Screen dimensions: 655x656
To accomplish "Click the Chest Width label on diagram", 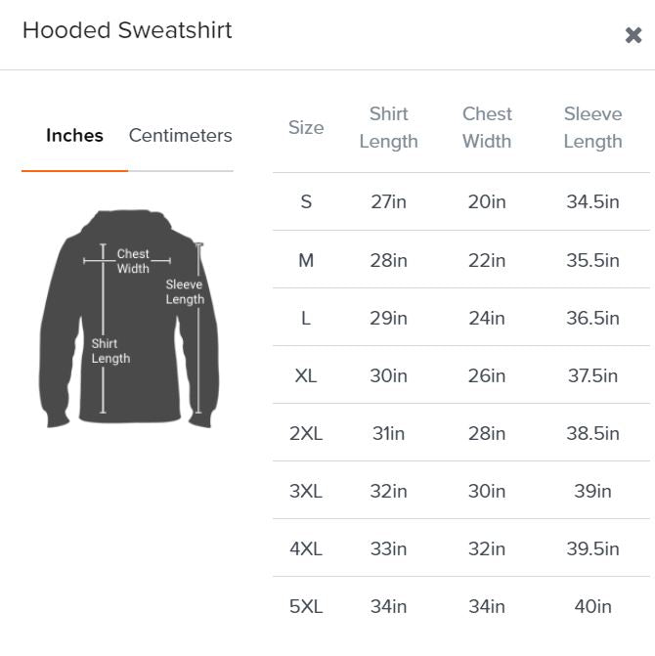I will [x=133, y=261].
